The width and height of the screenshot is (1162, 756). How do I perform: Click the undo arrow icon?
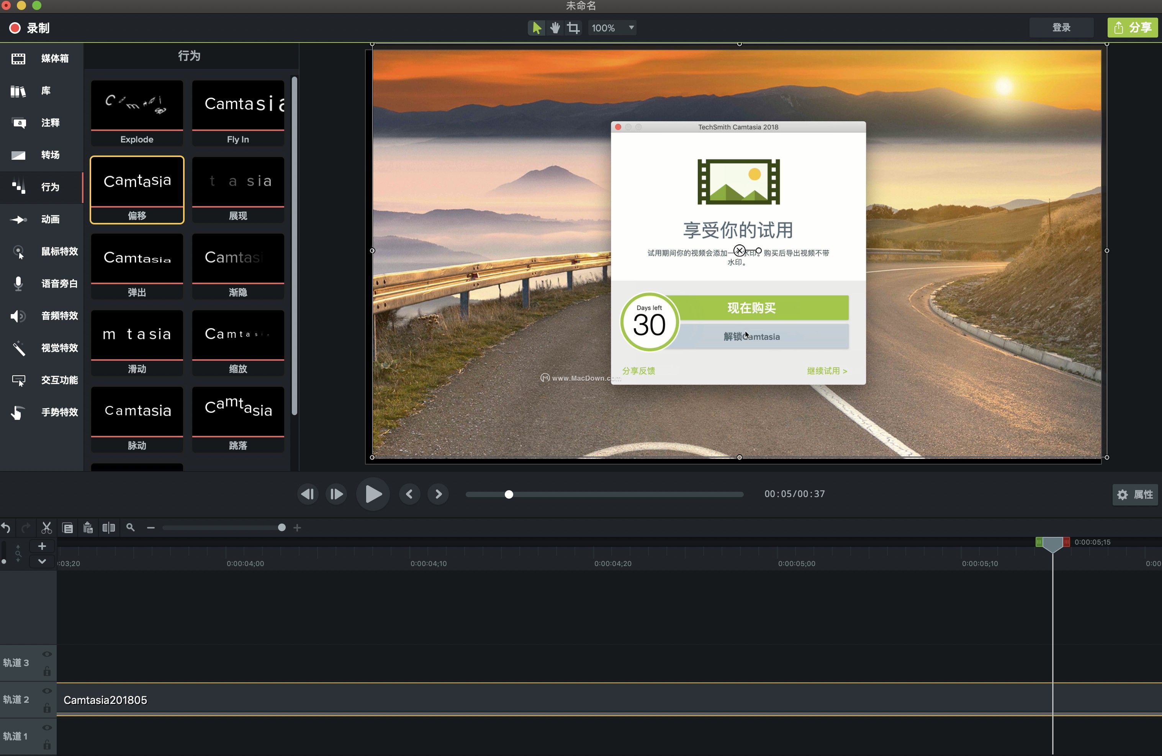coord(6,527)
